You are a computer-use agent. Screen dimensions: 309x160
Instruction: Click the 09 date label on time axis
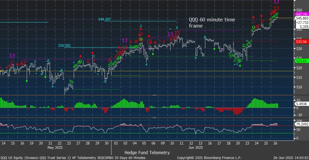(163, 143)
